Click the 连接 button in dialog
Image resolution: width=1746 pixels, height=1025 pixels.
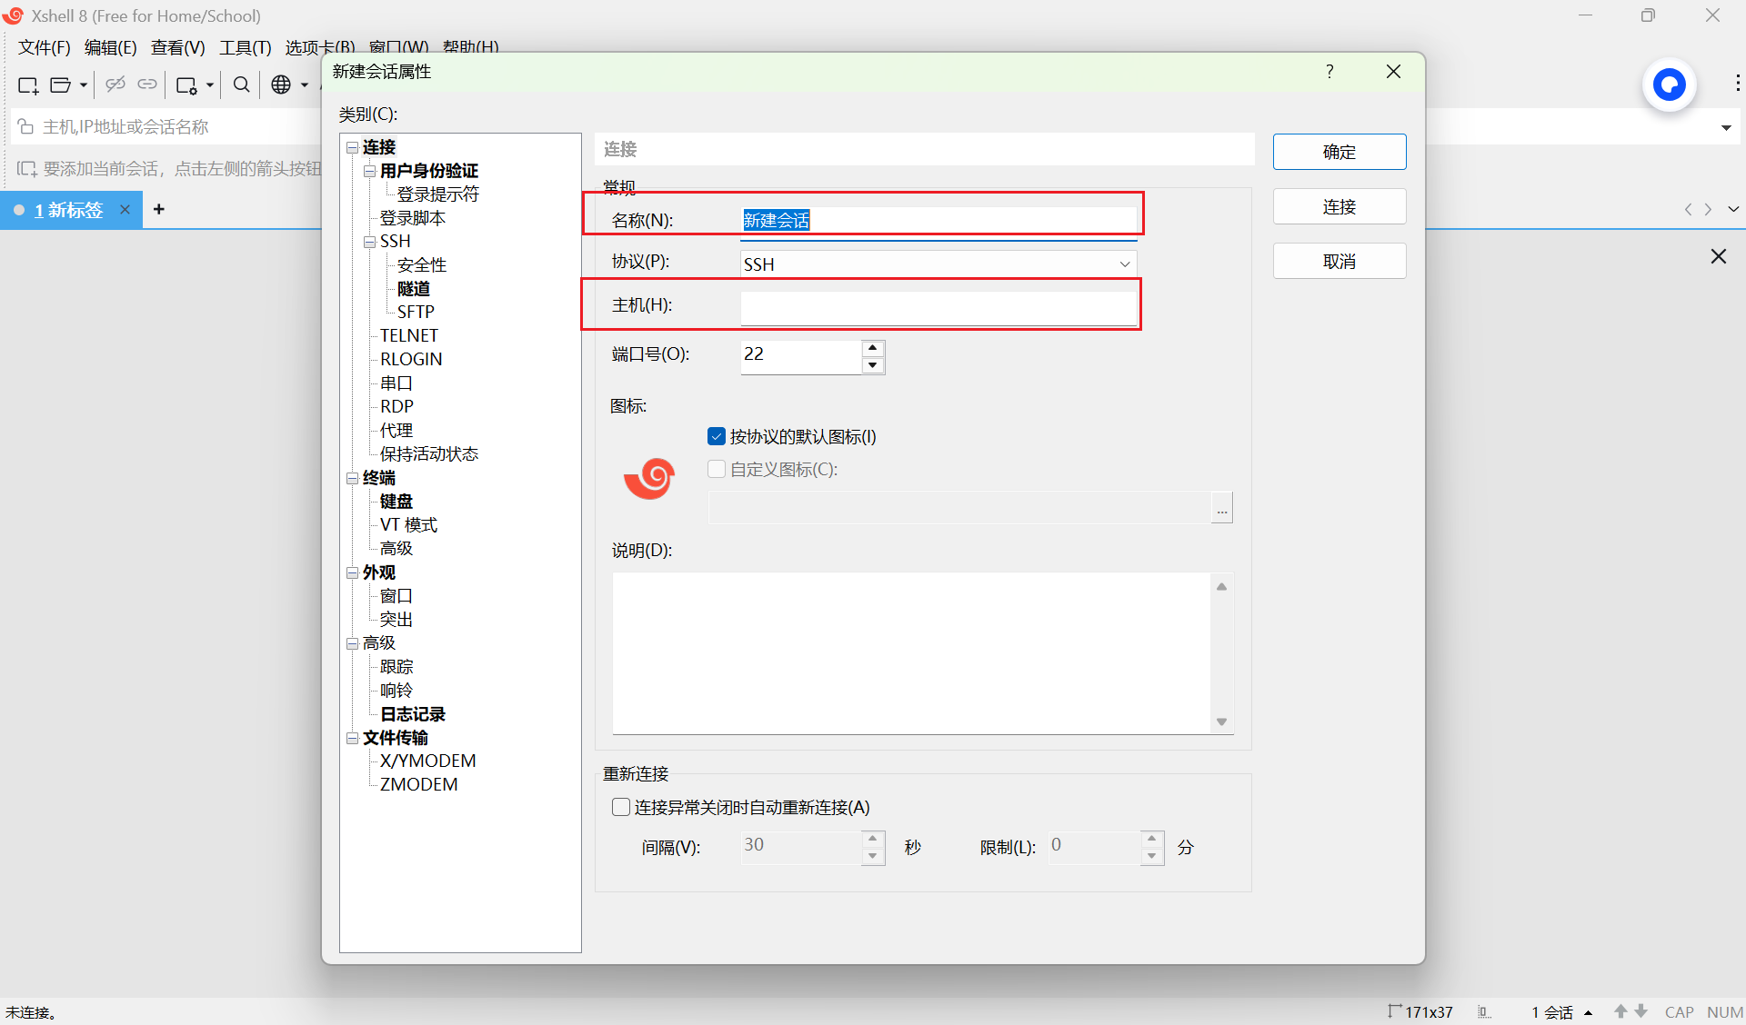(1340, 206)
